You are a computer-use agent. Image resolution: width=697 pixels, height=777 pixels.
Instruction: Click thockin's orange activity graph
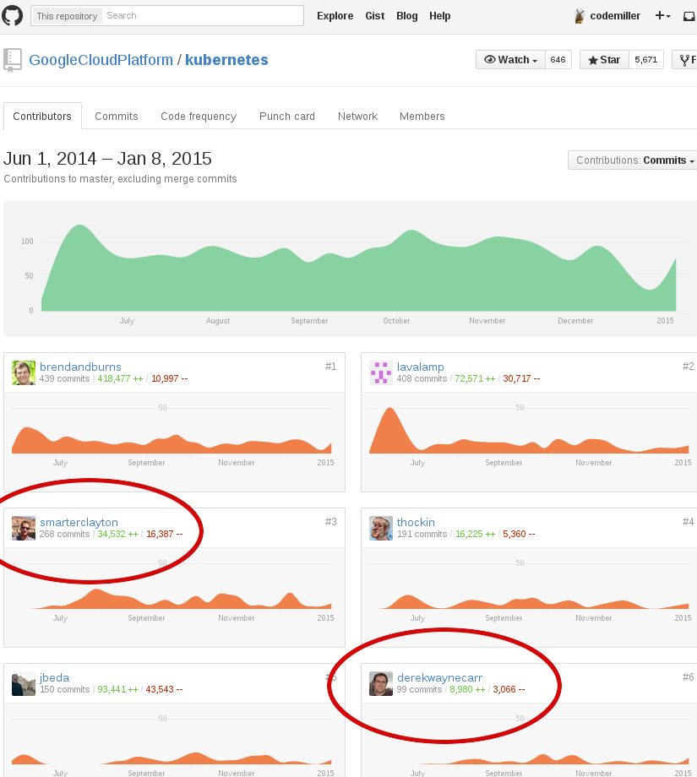pyautogui.click(x=533, y=601)
